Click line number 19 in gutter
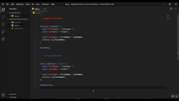Viewport: 179px width, 101px height. [35, 64]
